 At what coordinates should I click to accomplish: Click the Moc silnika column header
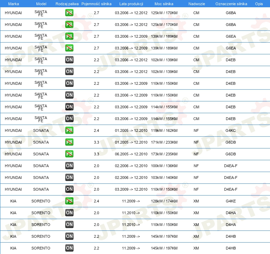tap(164, 4)
